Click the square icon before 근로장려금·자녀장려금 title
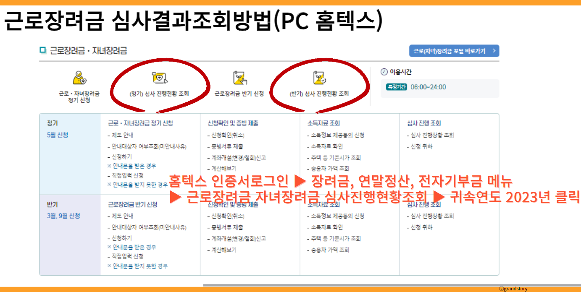The image size is (581, 292). click(42, 51)
